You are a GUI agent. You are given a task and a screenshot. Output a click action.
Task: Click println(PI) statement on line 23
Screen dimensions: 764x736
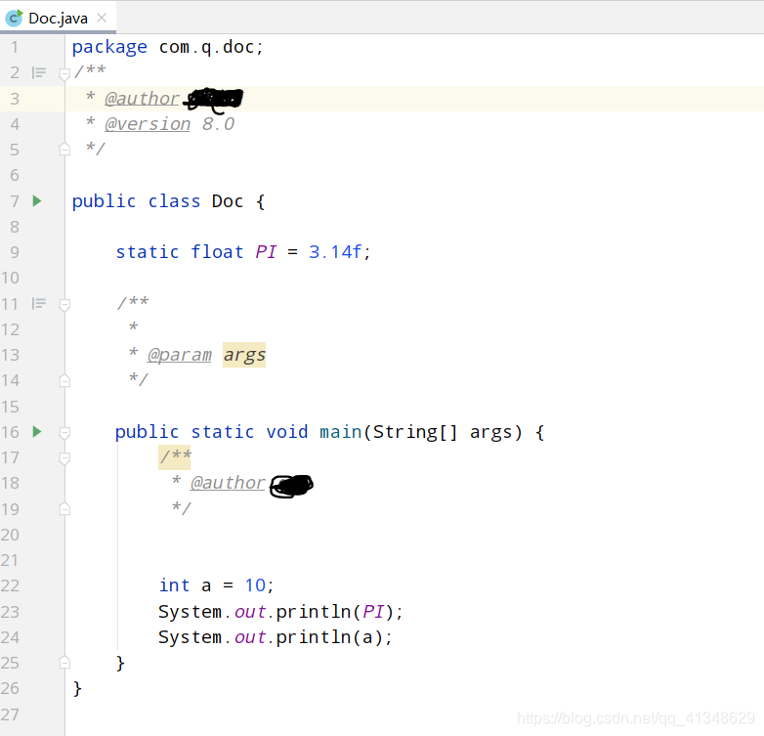(x=280, y=612)
